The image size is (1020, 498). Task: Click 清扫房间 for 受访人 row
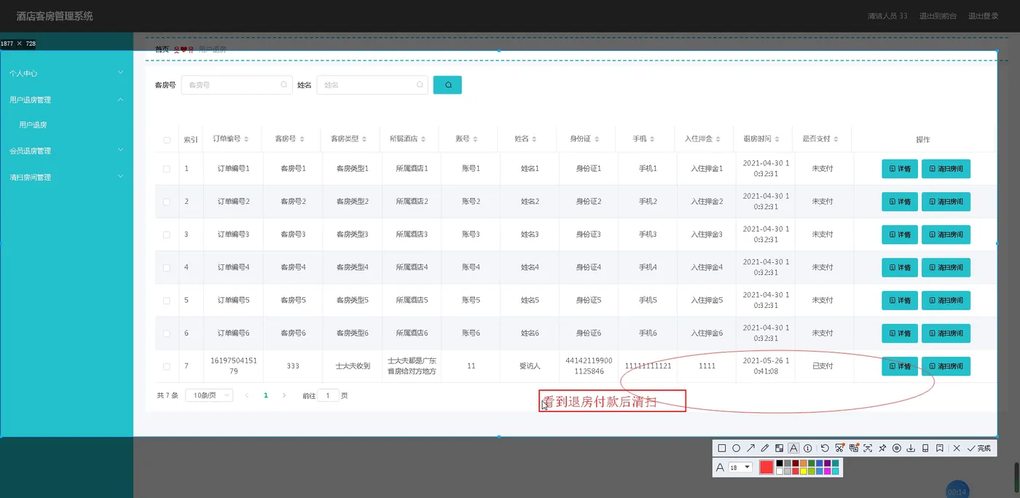(x=946, y=366)
